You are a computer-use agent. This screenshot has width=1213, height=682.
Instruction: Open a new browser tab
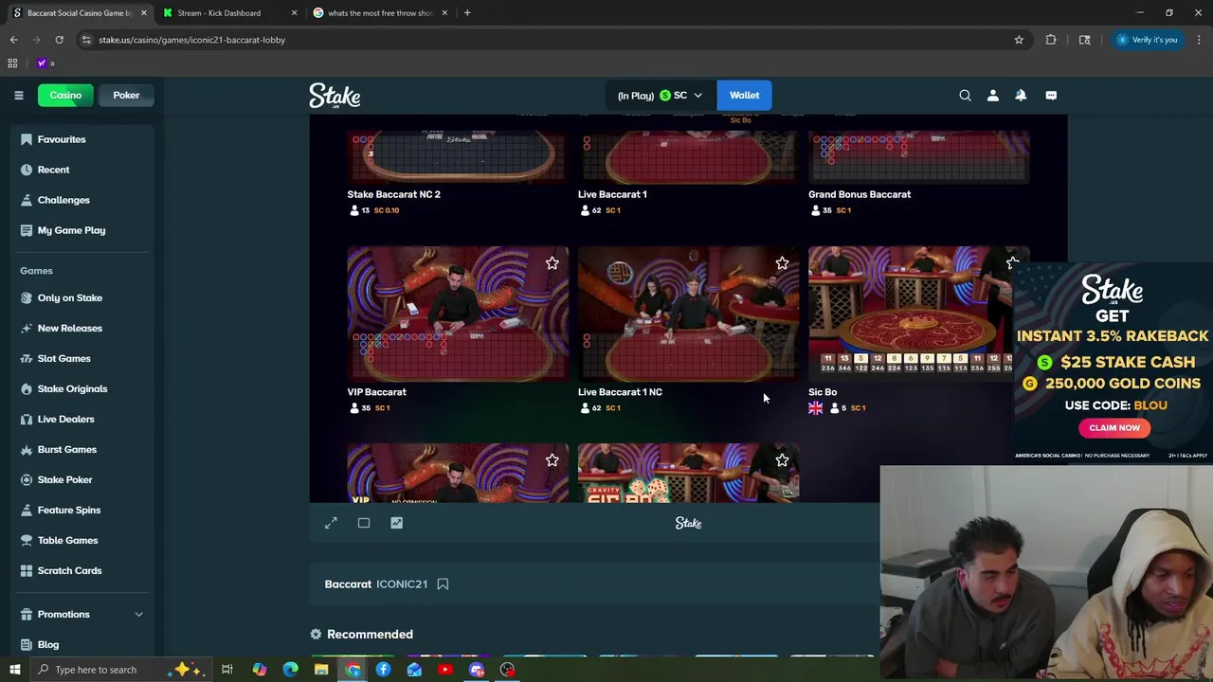coord(467,13)
